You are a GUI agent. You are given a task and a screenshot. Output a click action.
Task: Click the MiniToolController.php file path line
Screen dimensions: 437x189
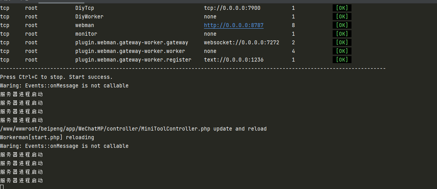[x=133, y=129]
